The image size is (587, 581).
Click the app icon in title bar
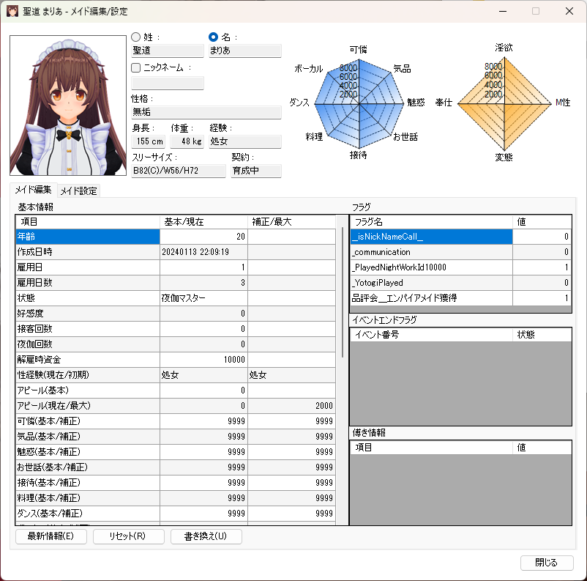(x=12, y=11)
